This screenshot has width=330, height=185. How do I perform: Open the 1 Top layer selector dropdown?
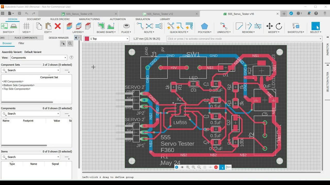point(106,39)
